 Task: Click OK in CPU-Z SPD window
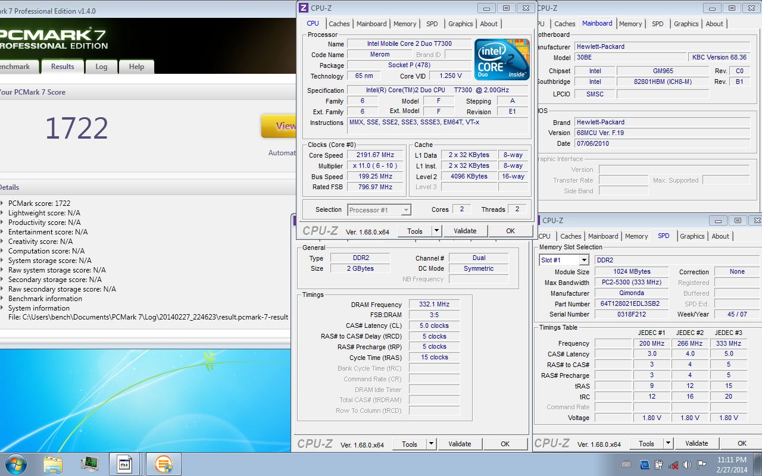click(x=742, y=443)
